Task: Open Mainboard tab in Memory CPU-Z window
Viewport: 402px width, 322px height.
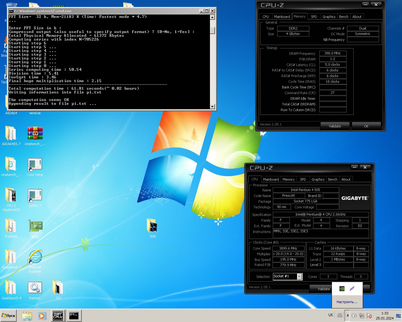Action: 282,17
